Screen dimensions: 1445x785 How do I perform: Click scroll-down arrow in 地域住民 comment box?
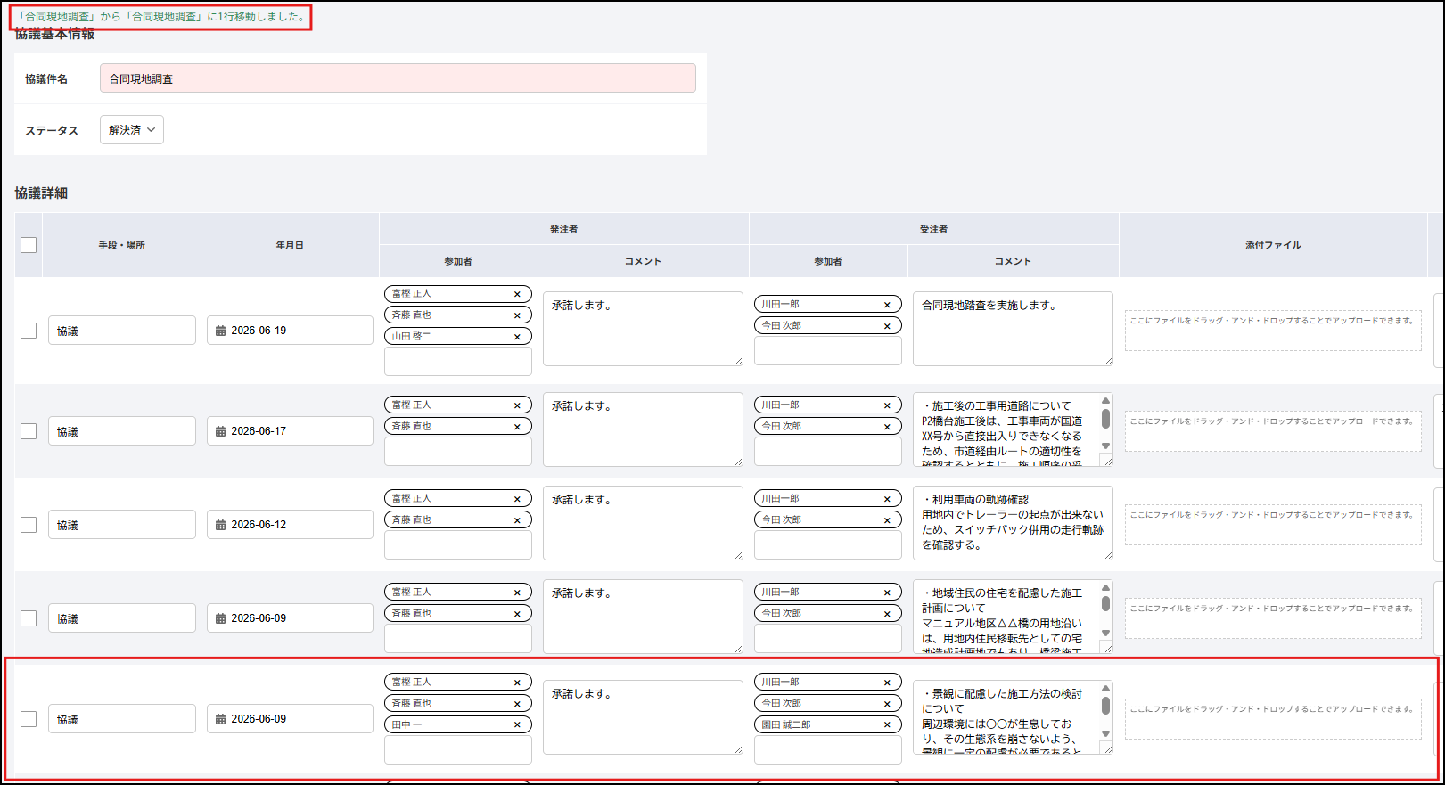tap(1105, 634)
